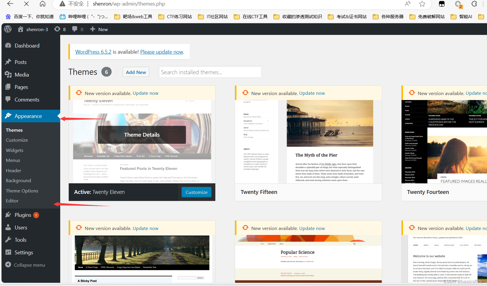487x286 pixels.
Task: Collapse the admin menu
Action: tap(25, 265)
